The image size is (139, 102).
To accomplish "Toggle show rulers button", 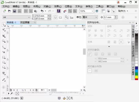I will 103,11.
